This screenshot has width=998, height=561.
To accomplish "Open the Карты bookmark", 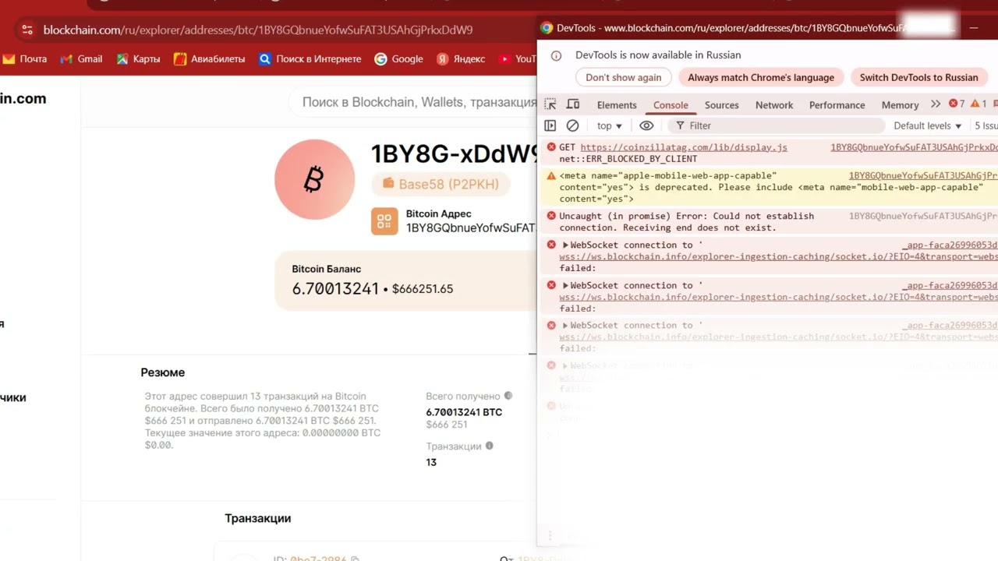I will (138, 58).
